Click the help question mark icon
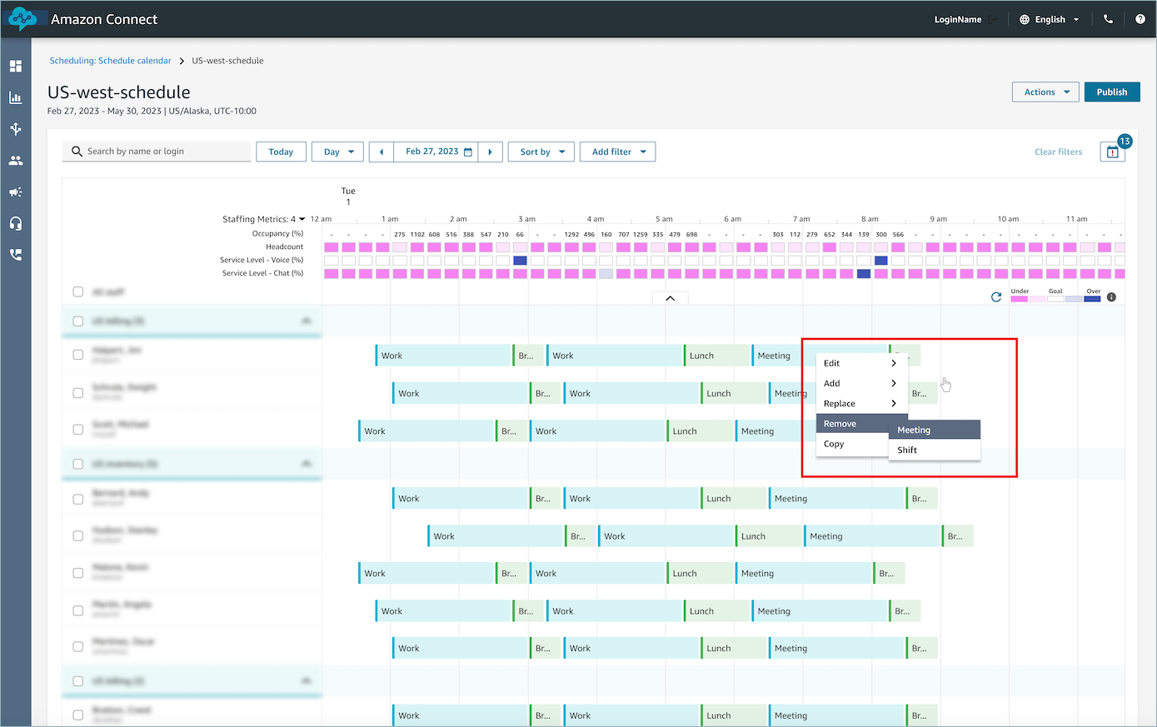Screen dimensions: 1157x727 tap(1140, 19)
